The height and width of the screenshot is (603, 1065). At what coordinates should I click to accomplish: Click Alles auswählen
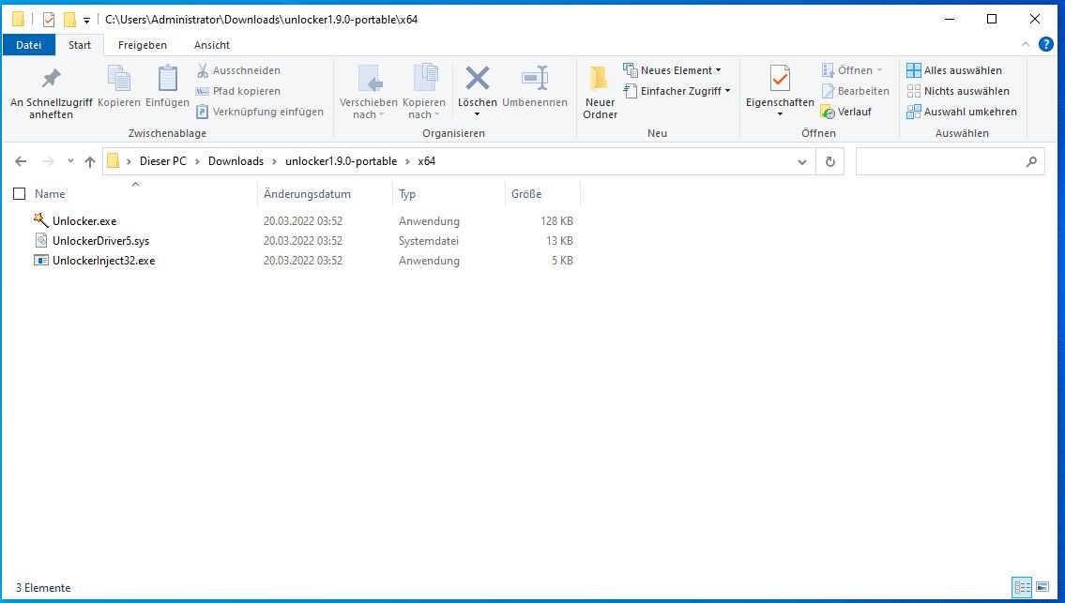pos(954,70)
